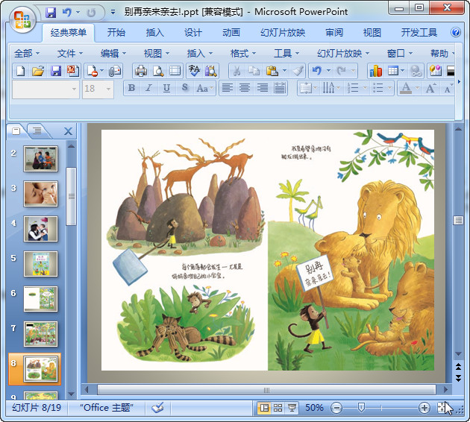This screenshot has height=422, width=470.
Task: Open Customize Quick Access Toolbar arrow
Action: click(x=113, y=12)
